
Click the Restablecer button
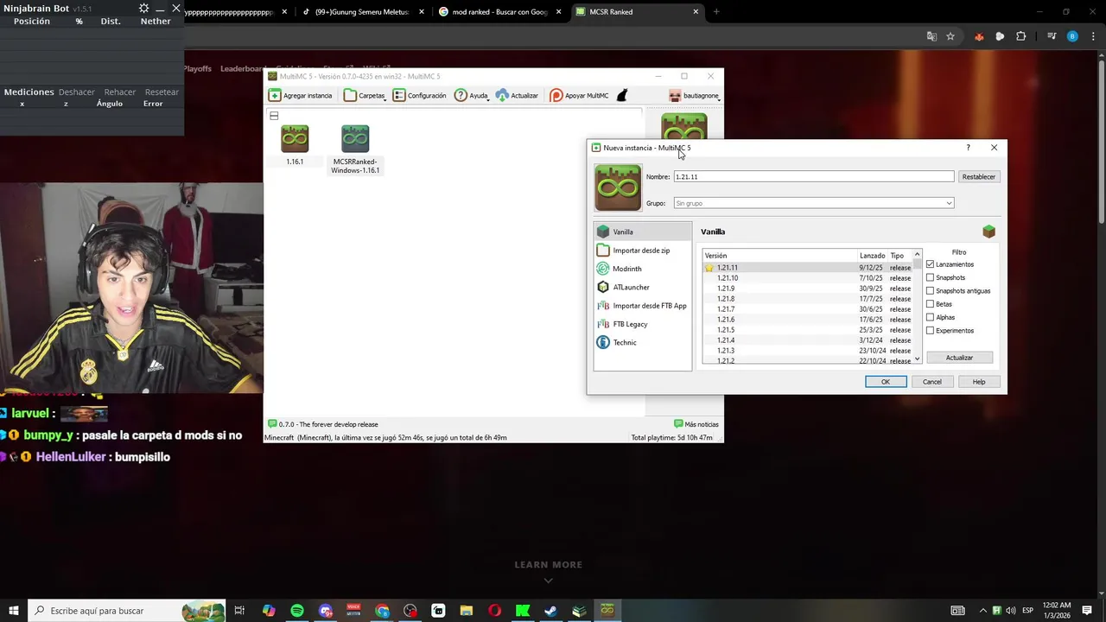[979, 176]
